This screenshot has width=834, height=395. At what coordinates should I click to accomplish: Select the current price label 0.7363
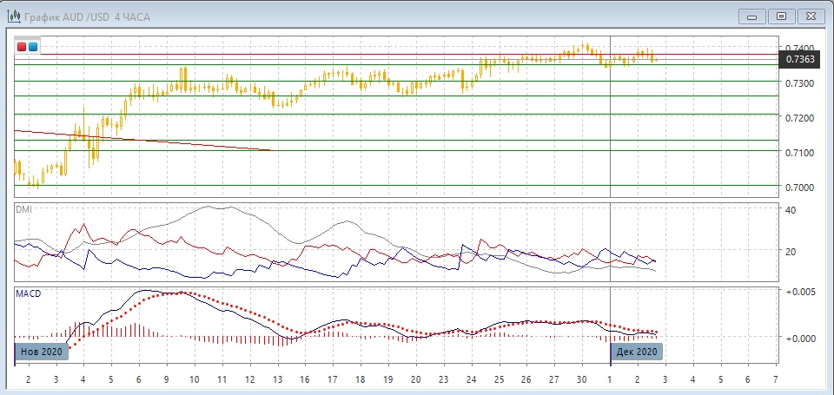[x=799, y=60]
